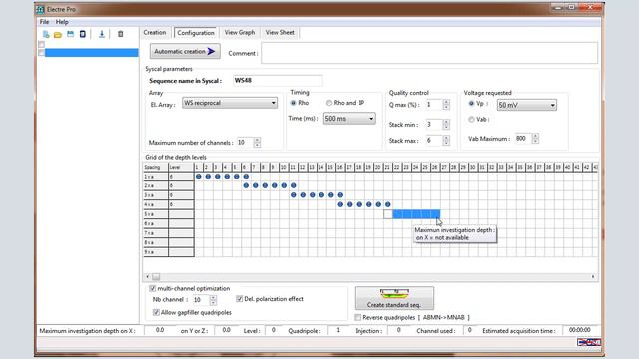
Task: Click the Electre Pro title bar app icon
Action: pyautogui.click(x=40, y=9)
